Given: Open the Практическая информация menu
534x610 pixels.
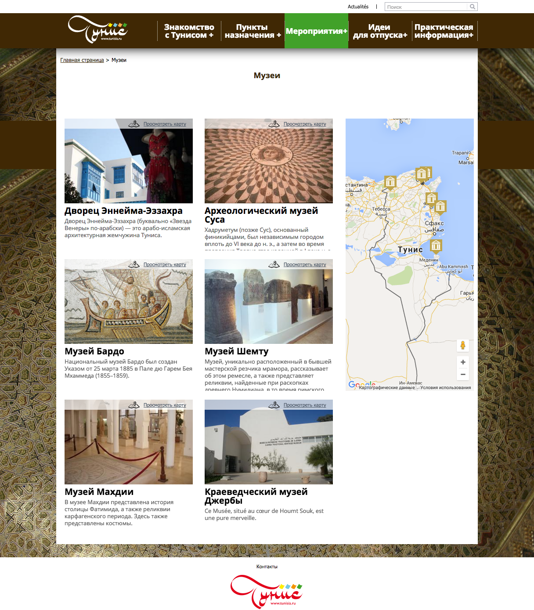Looking at the screenshot, I should point(444,31).
